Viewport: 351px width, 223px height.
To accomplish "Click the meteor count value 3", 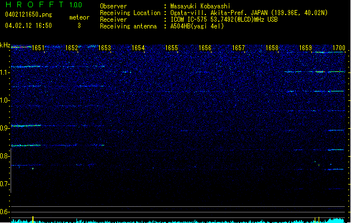I will pyautogui.click(x=79, y=26).
